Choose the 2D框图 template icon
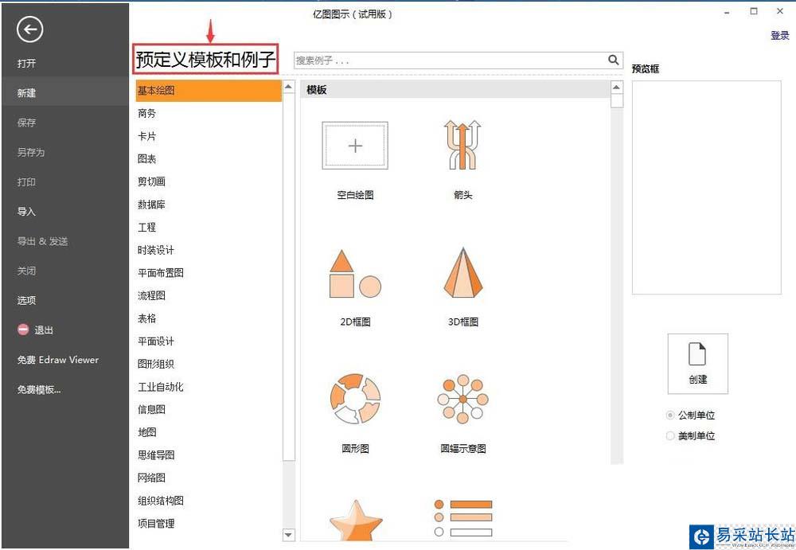The width and height of the screenshot is (796, 550). click(355, 274)
